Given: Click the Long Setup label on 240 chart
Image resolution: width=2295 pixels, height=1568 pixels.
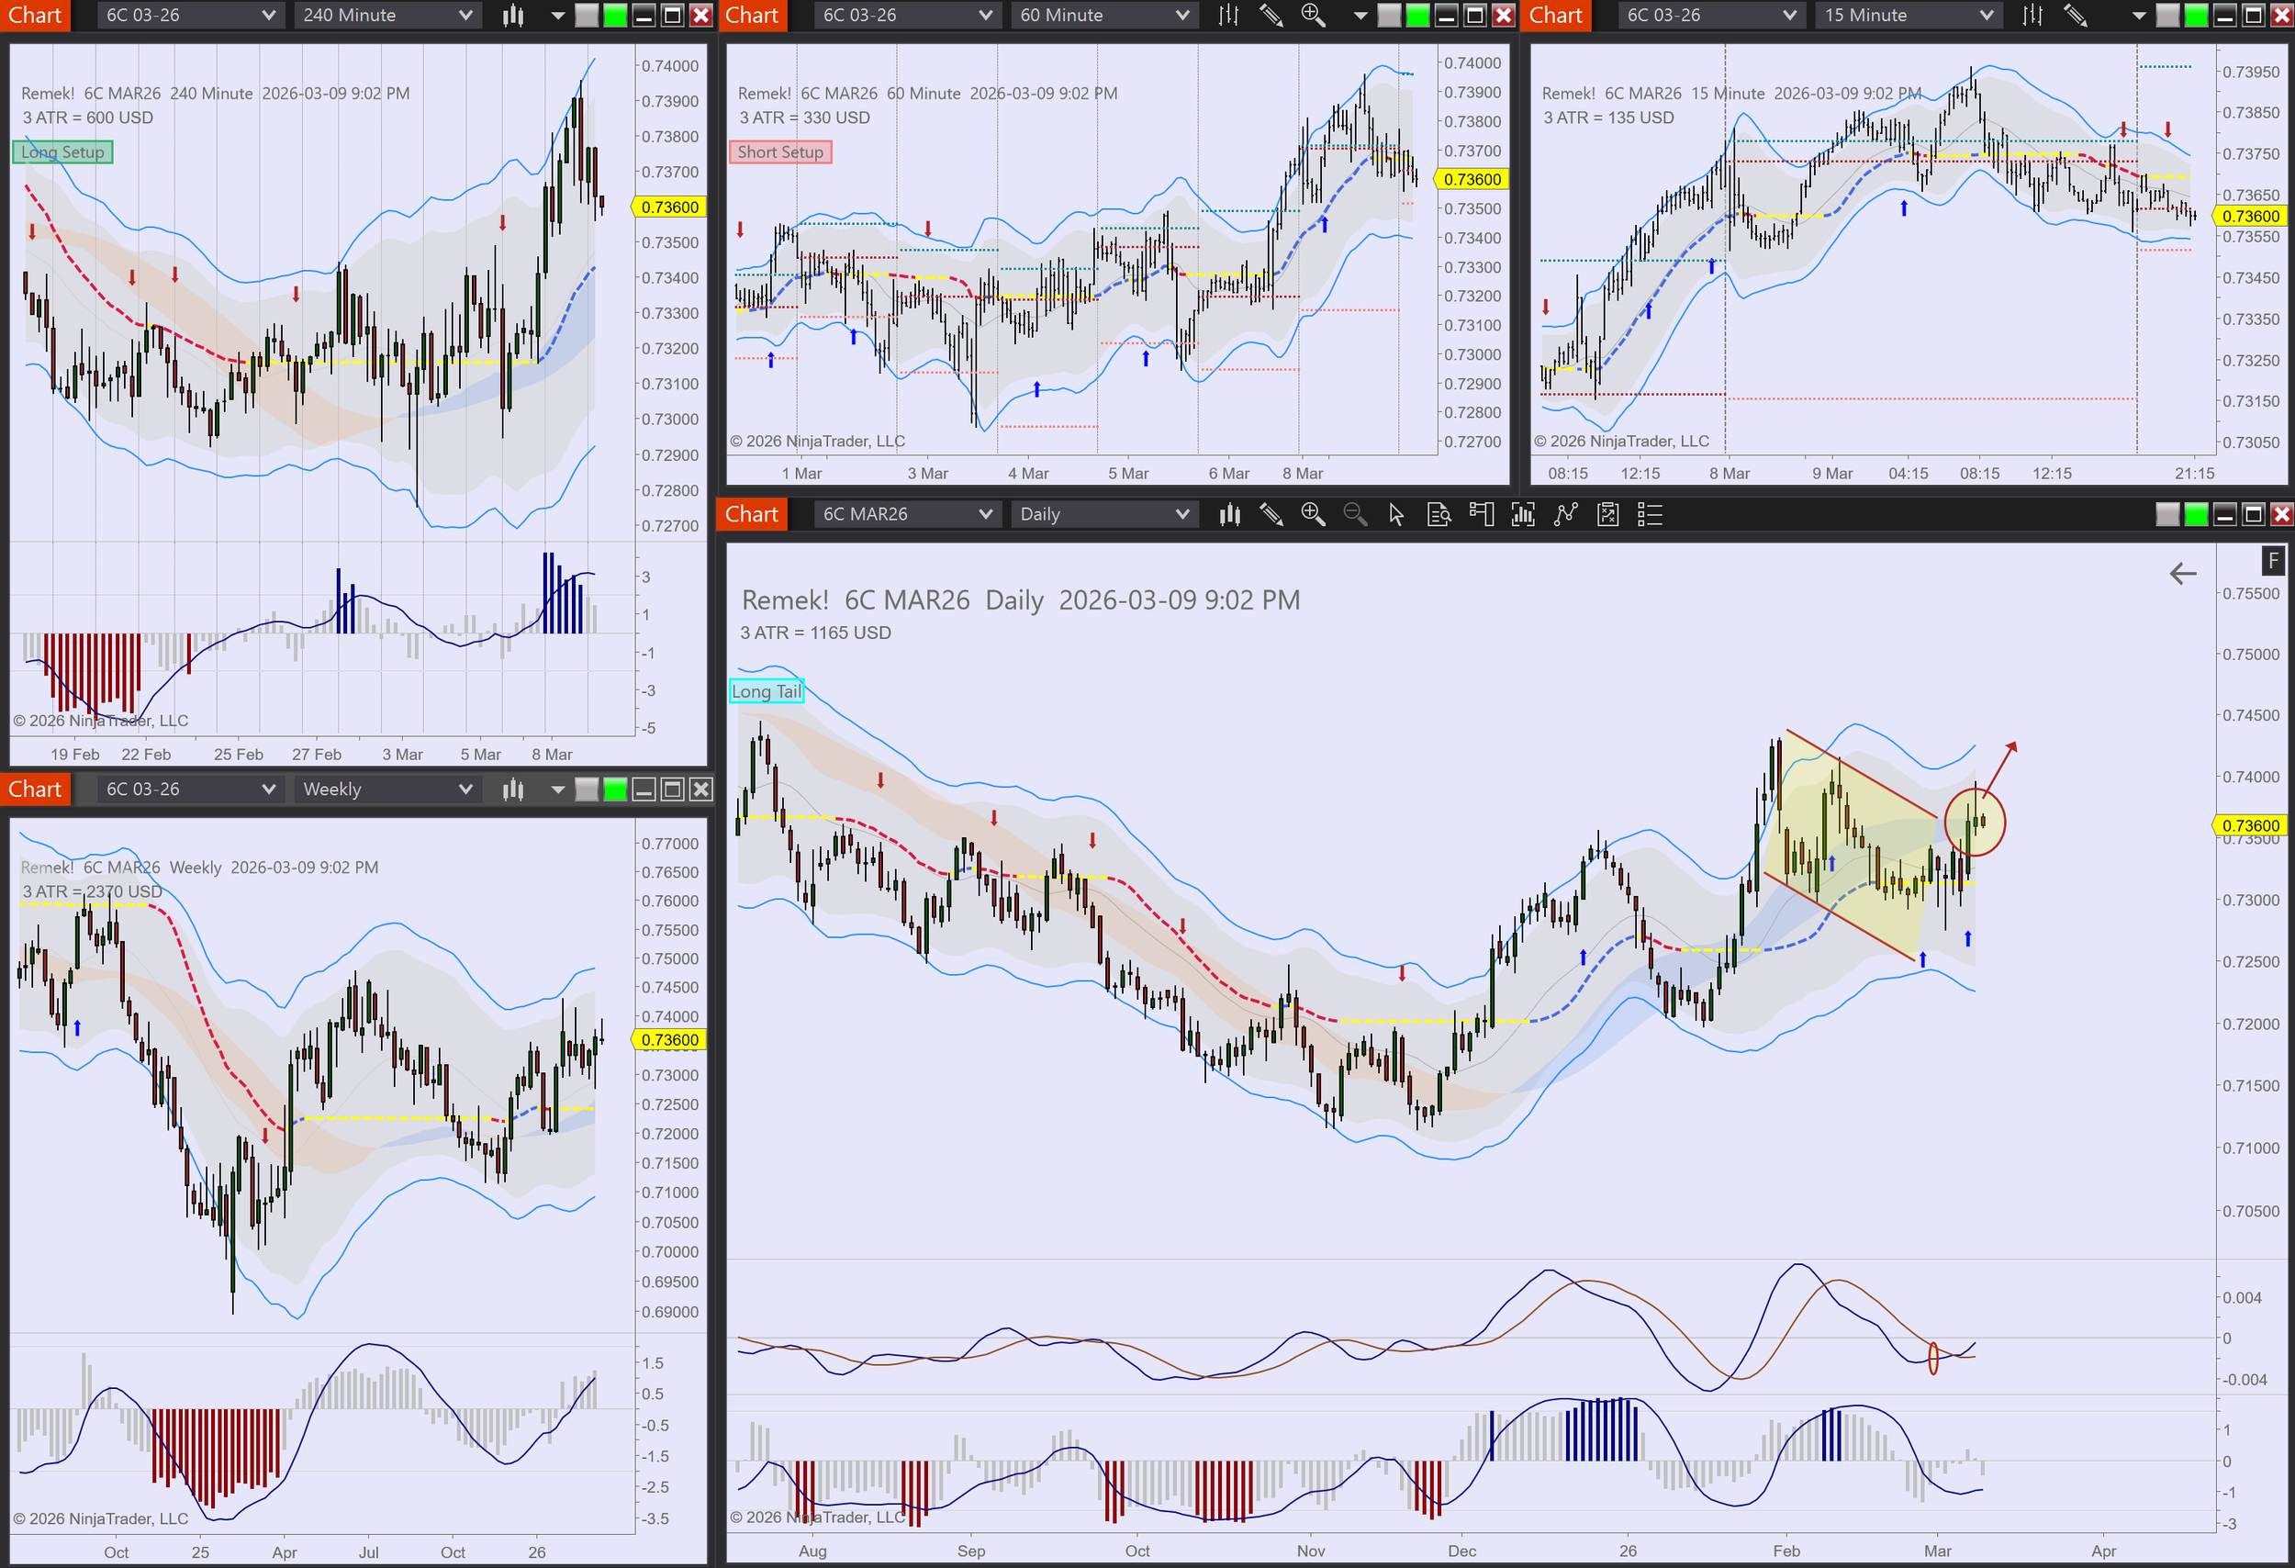Looking at the screenshot, I should [62, 152].
